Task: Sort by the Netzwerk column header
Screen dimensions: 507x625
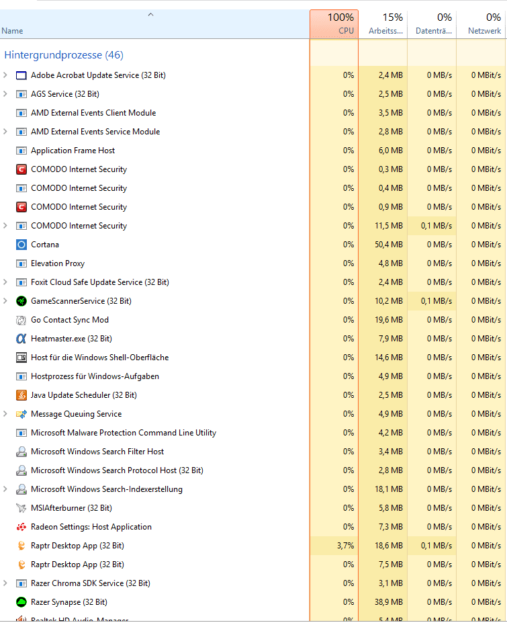Action: tap(481, 24)
